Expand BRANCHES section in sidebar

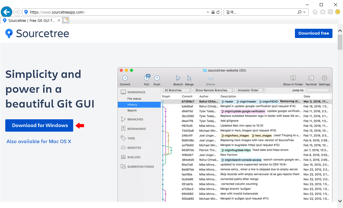click(135, 120)
